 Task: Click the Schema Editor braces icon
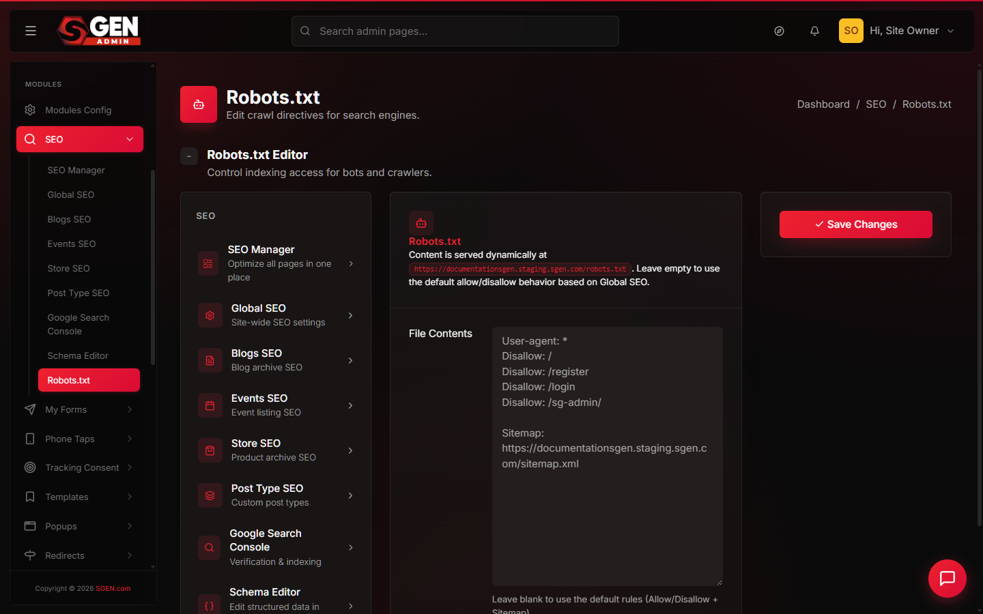210,606
